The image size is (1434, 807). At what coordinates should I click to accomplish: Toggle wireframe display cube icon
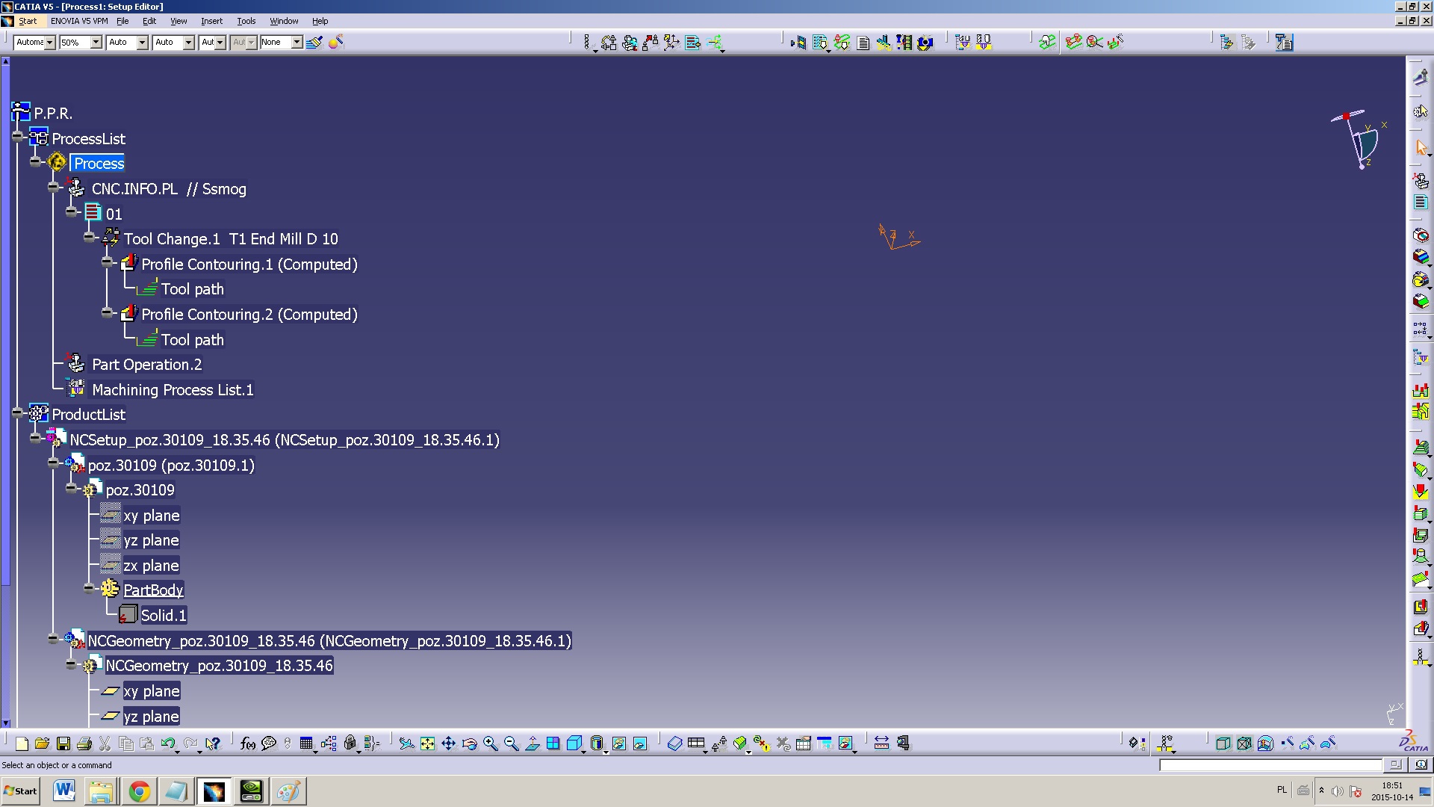pos(1223,743)
